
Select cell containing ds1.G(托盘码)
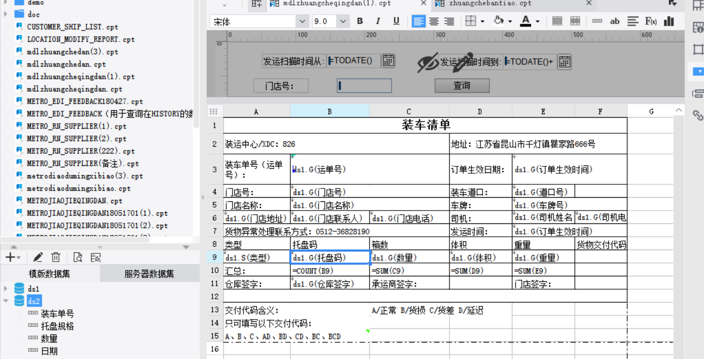point(330,257)
